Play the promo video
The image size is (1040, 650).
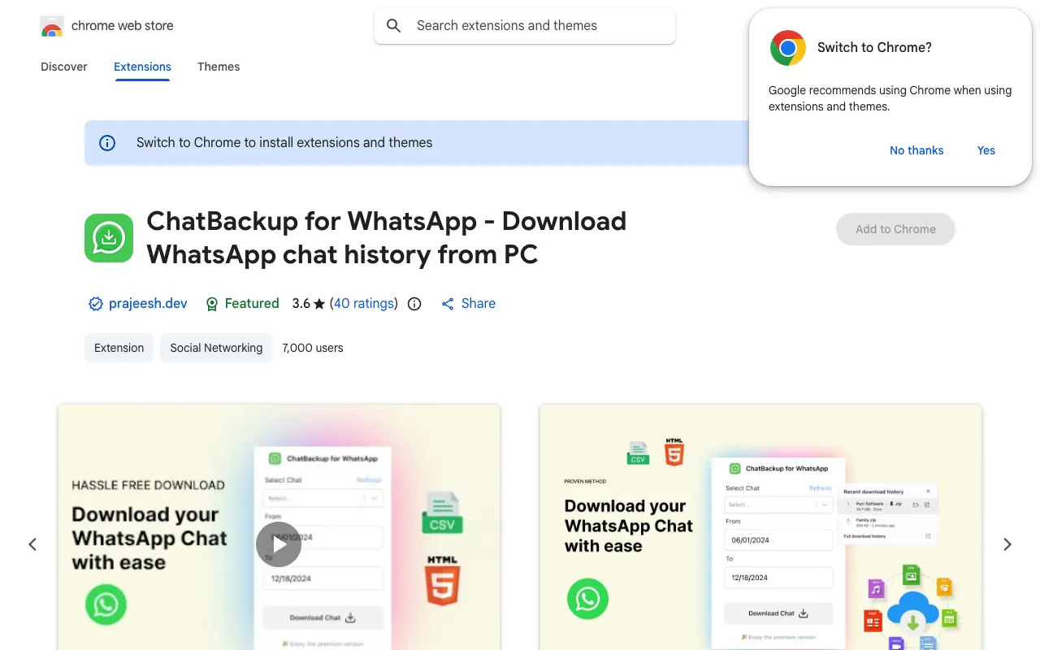pos(279,544)
